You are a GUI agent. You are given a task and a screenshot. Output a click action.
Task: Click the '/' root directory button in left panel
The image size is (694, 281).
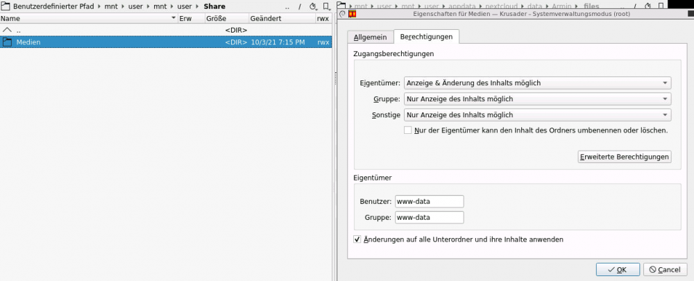[x=300, y=7]
